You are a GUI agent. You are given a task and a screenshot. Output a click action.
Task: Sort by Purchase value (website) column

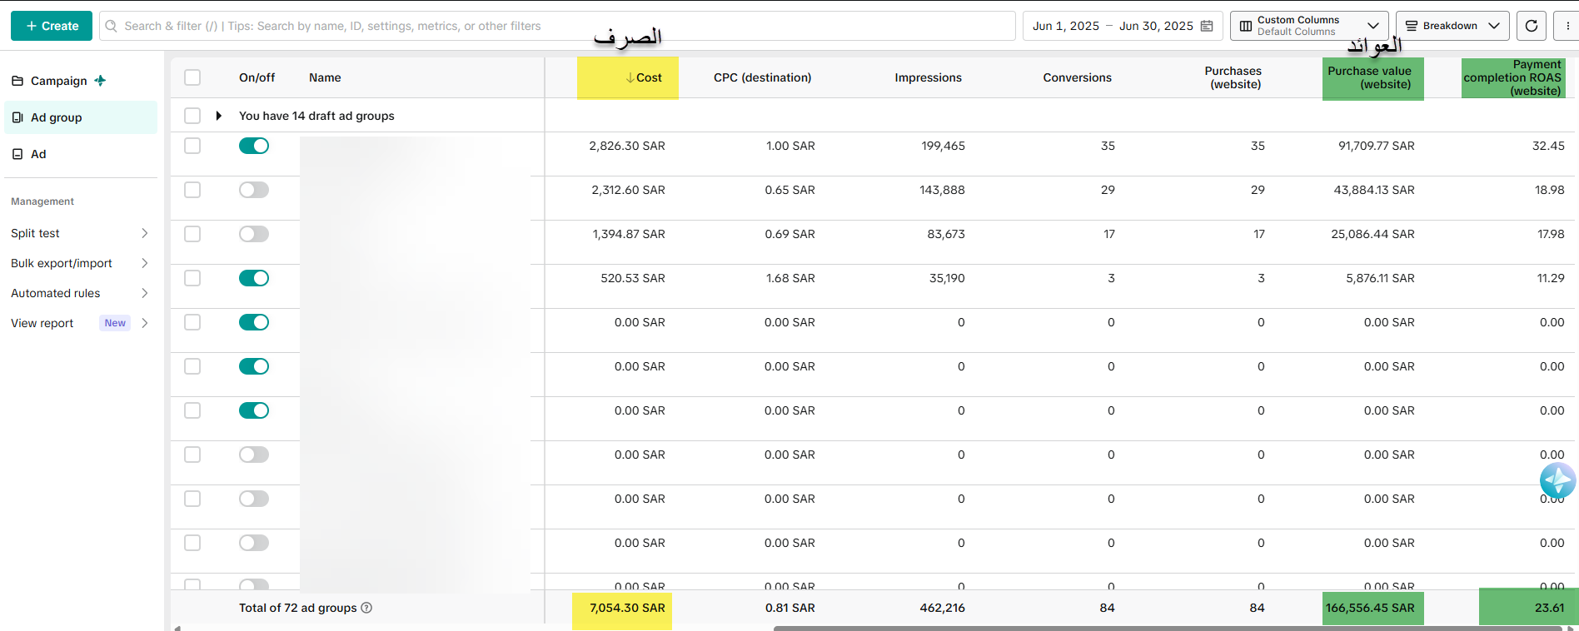tap(1370, 77)
